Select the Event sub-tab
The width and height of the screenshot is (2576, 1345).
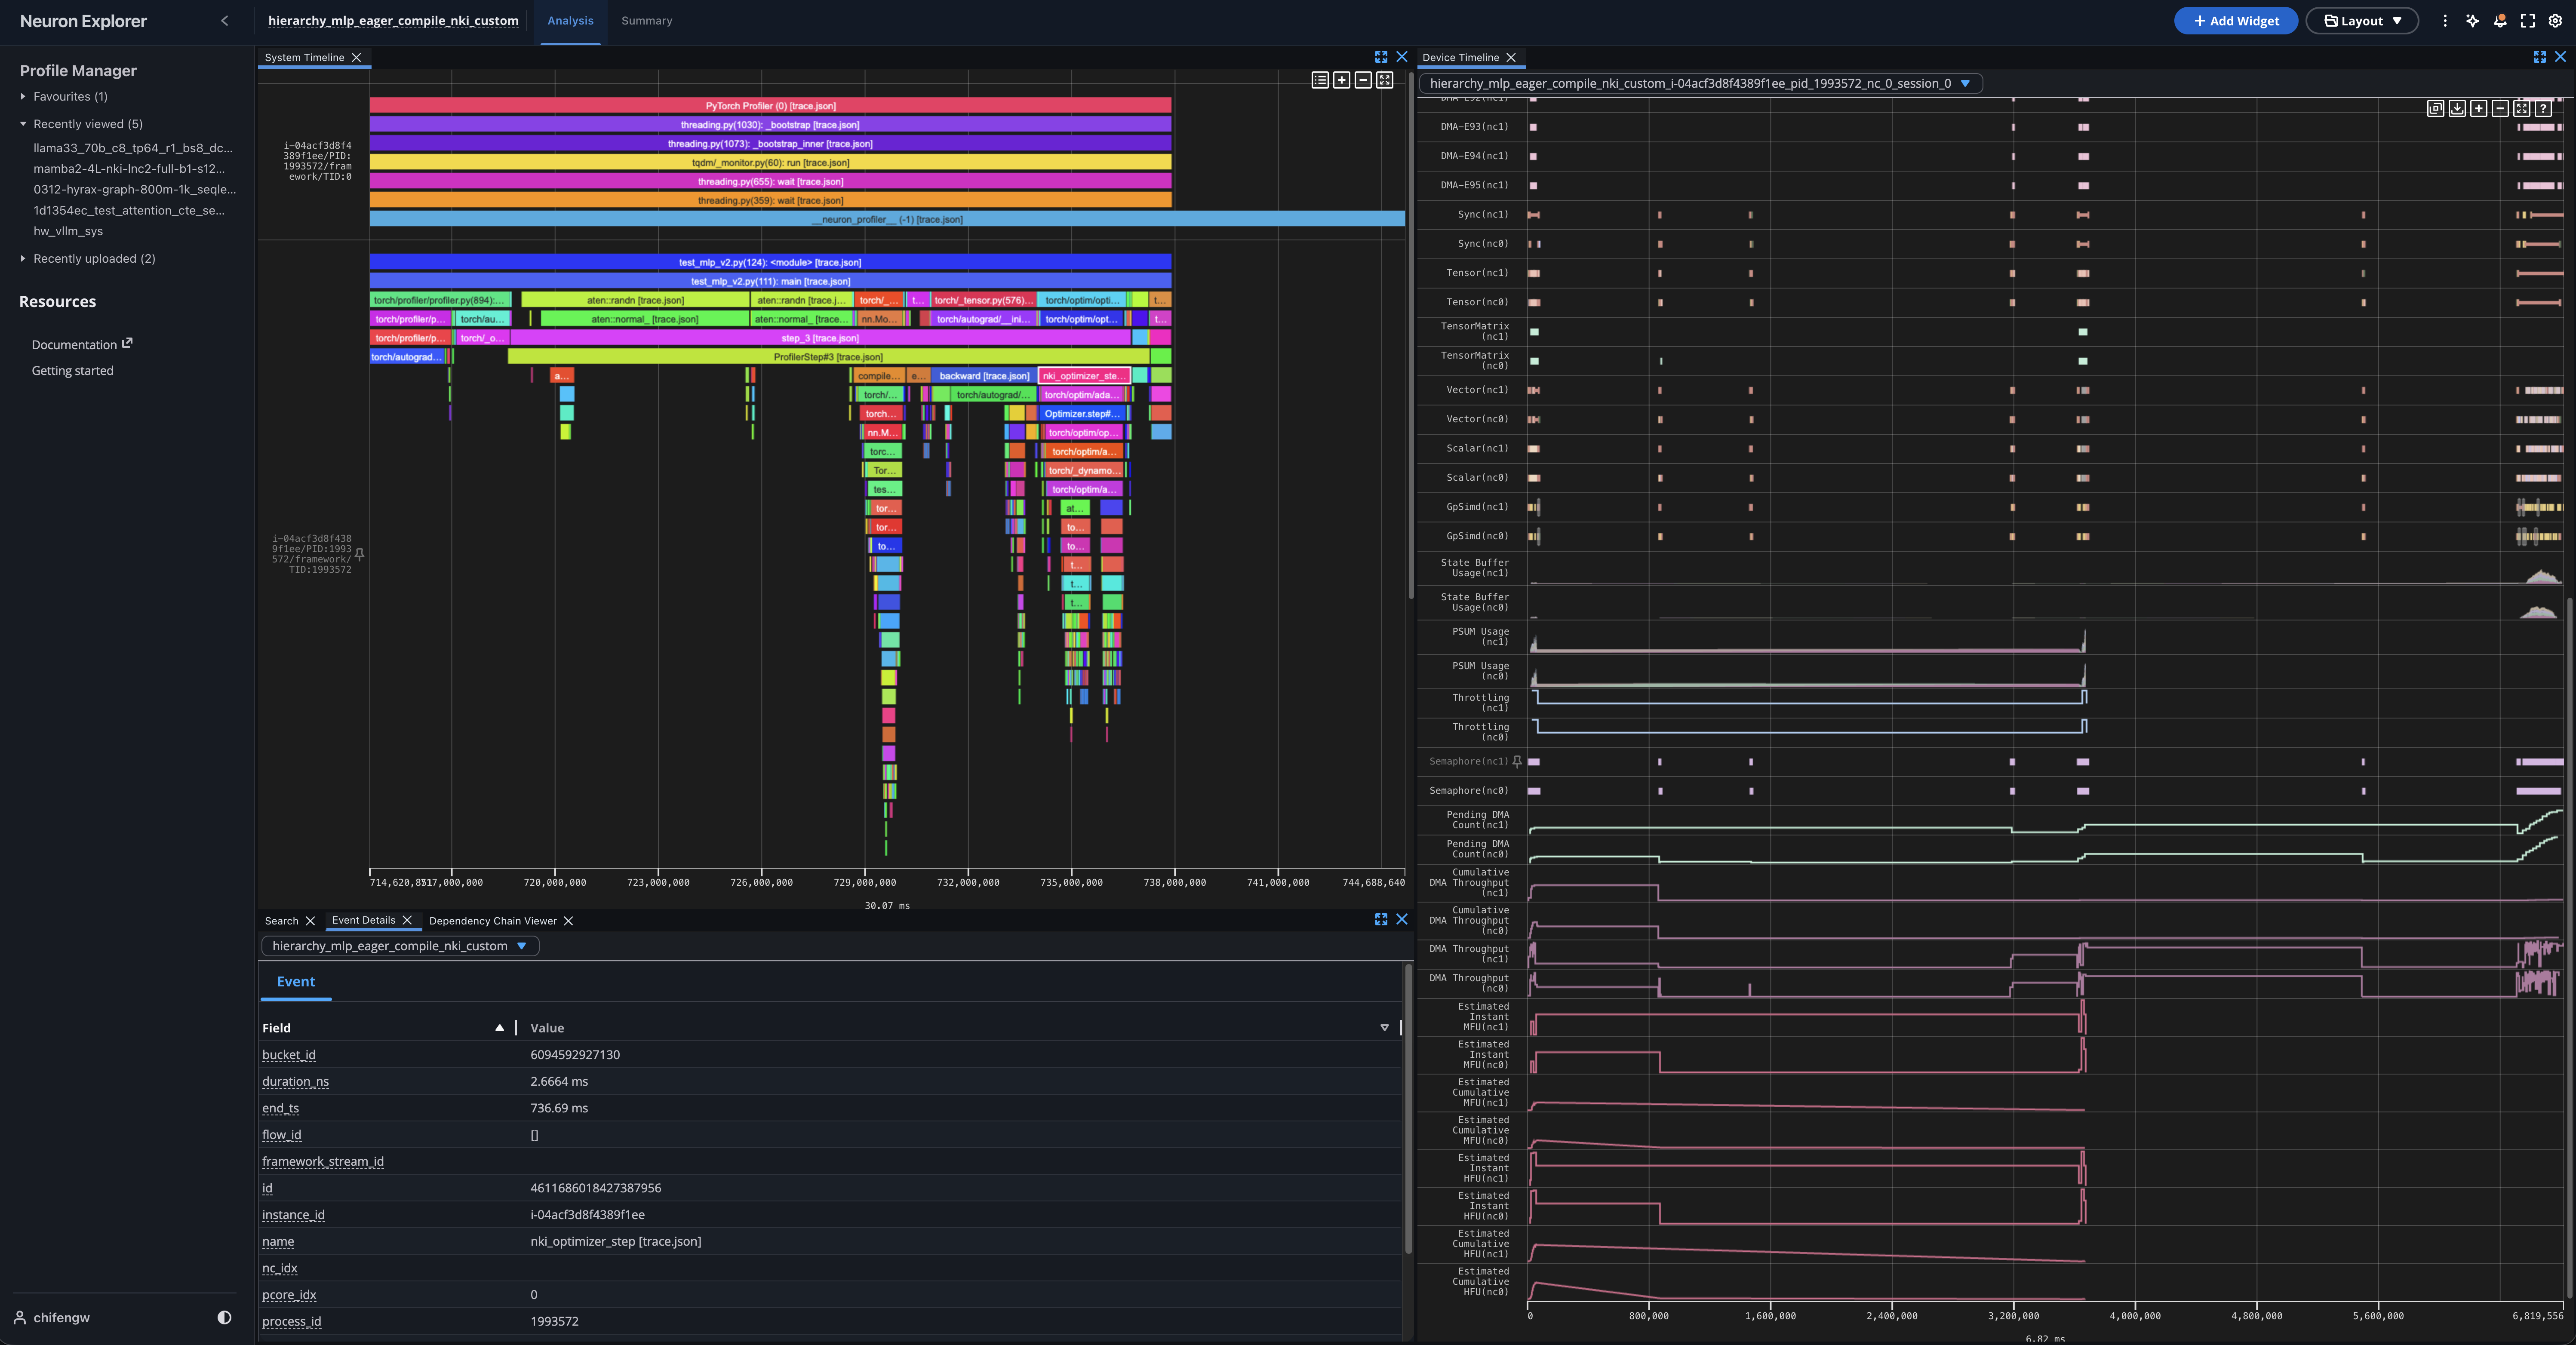[x=296, y=982]
